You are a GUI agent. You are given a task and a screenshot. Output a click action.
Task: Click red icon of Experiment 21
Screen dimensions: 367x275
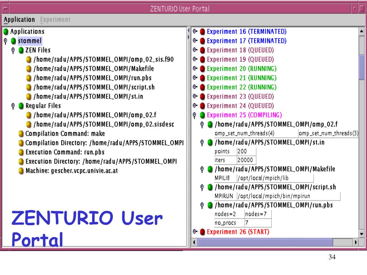point(203,78)
